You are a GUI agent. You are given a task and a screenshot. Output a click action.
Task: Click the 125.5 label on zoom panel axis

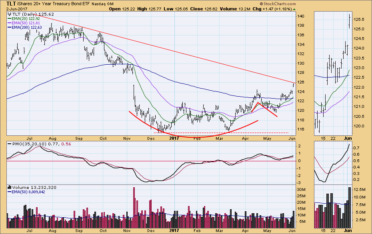pyautogui.click(x=360, y=20)
